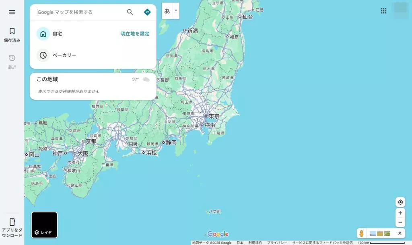Screen dimensions: 412x245
Task: Click the search magnifier icon
Action: (x=130, y=12)
